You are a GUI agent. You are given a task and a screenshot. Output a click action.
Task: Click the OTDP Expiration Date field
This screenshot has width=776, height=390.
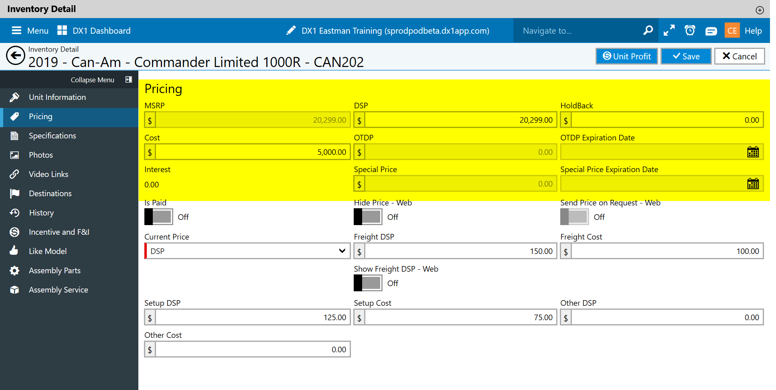coord(662,152)
